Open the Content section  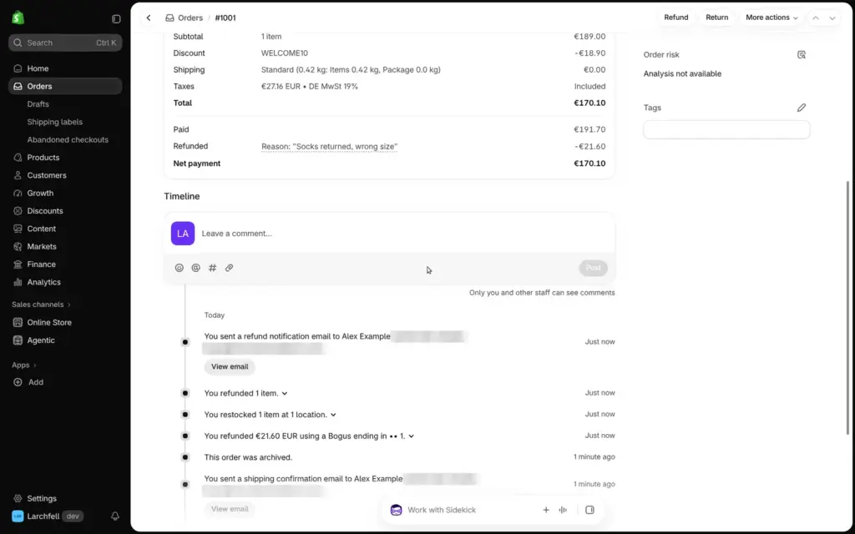pos(65,229)
